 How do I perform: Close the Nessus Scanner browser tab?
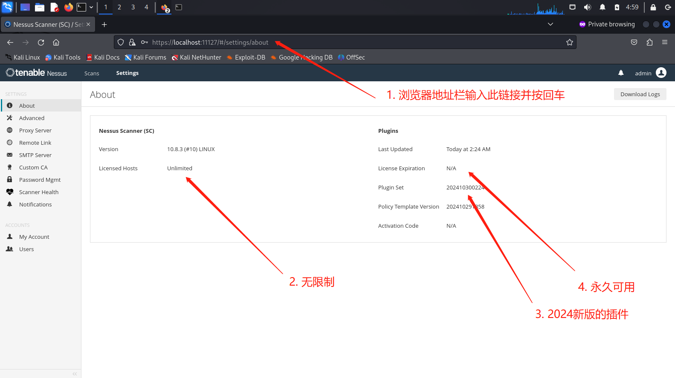(x=88, y=24)
